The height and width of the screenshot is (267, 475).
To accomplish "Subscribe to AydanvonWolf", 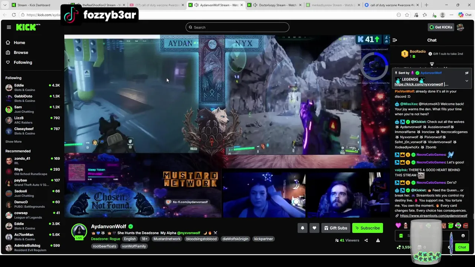I will coord(367,228).
